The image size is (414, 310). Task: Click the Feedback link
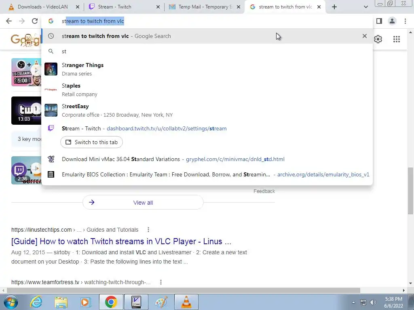coord(264,191)
